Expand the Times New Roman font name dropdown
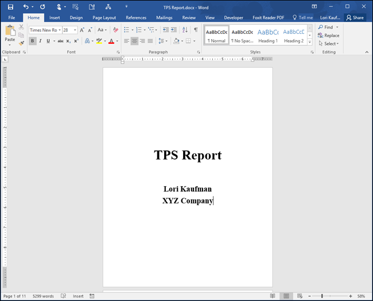The width and height of the screenshot is (373, 301). (59, 30)
